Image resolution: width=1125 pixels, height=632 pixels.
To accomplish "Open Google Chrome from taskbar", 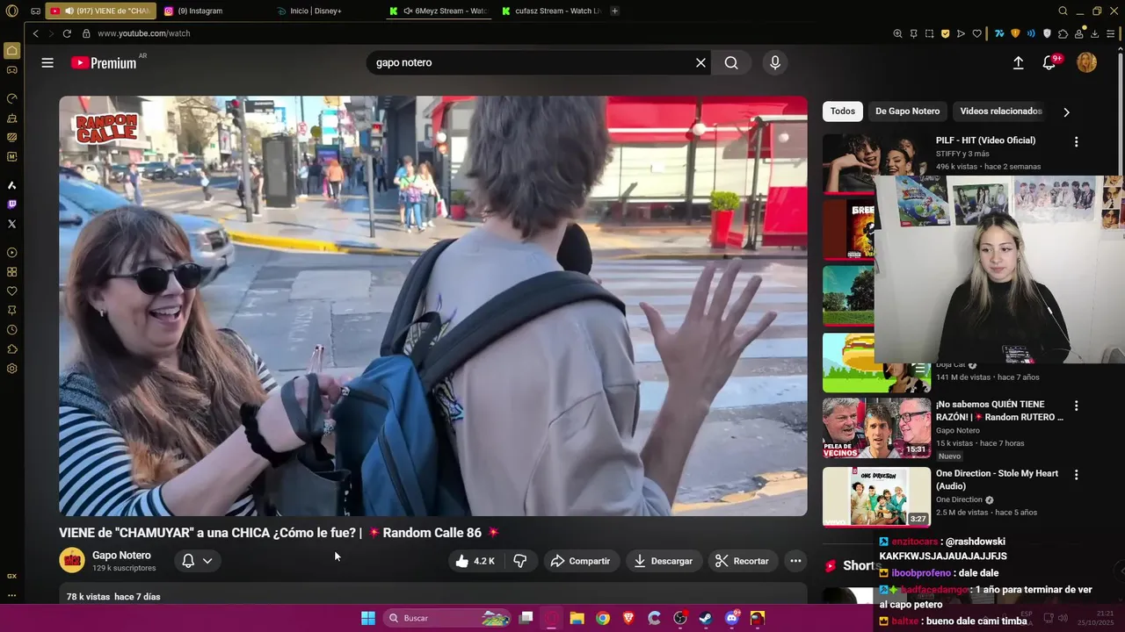I will click(602, 618).
